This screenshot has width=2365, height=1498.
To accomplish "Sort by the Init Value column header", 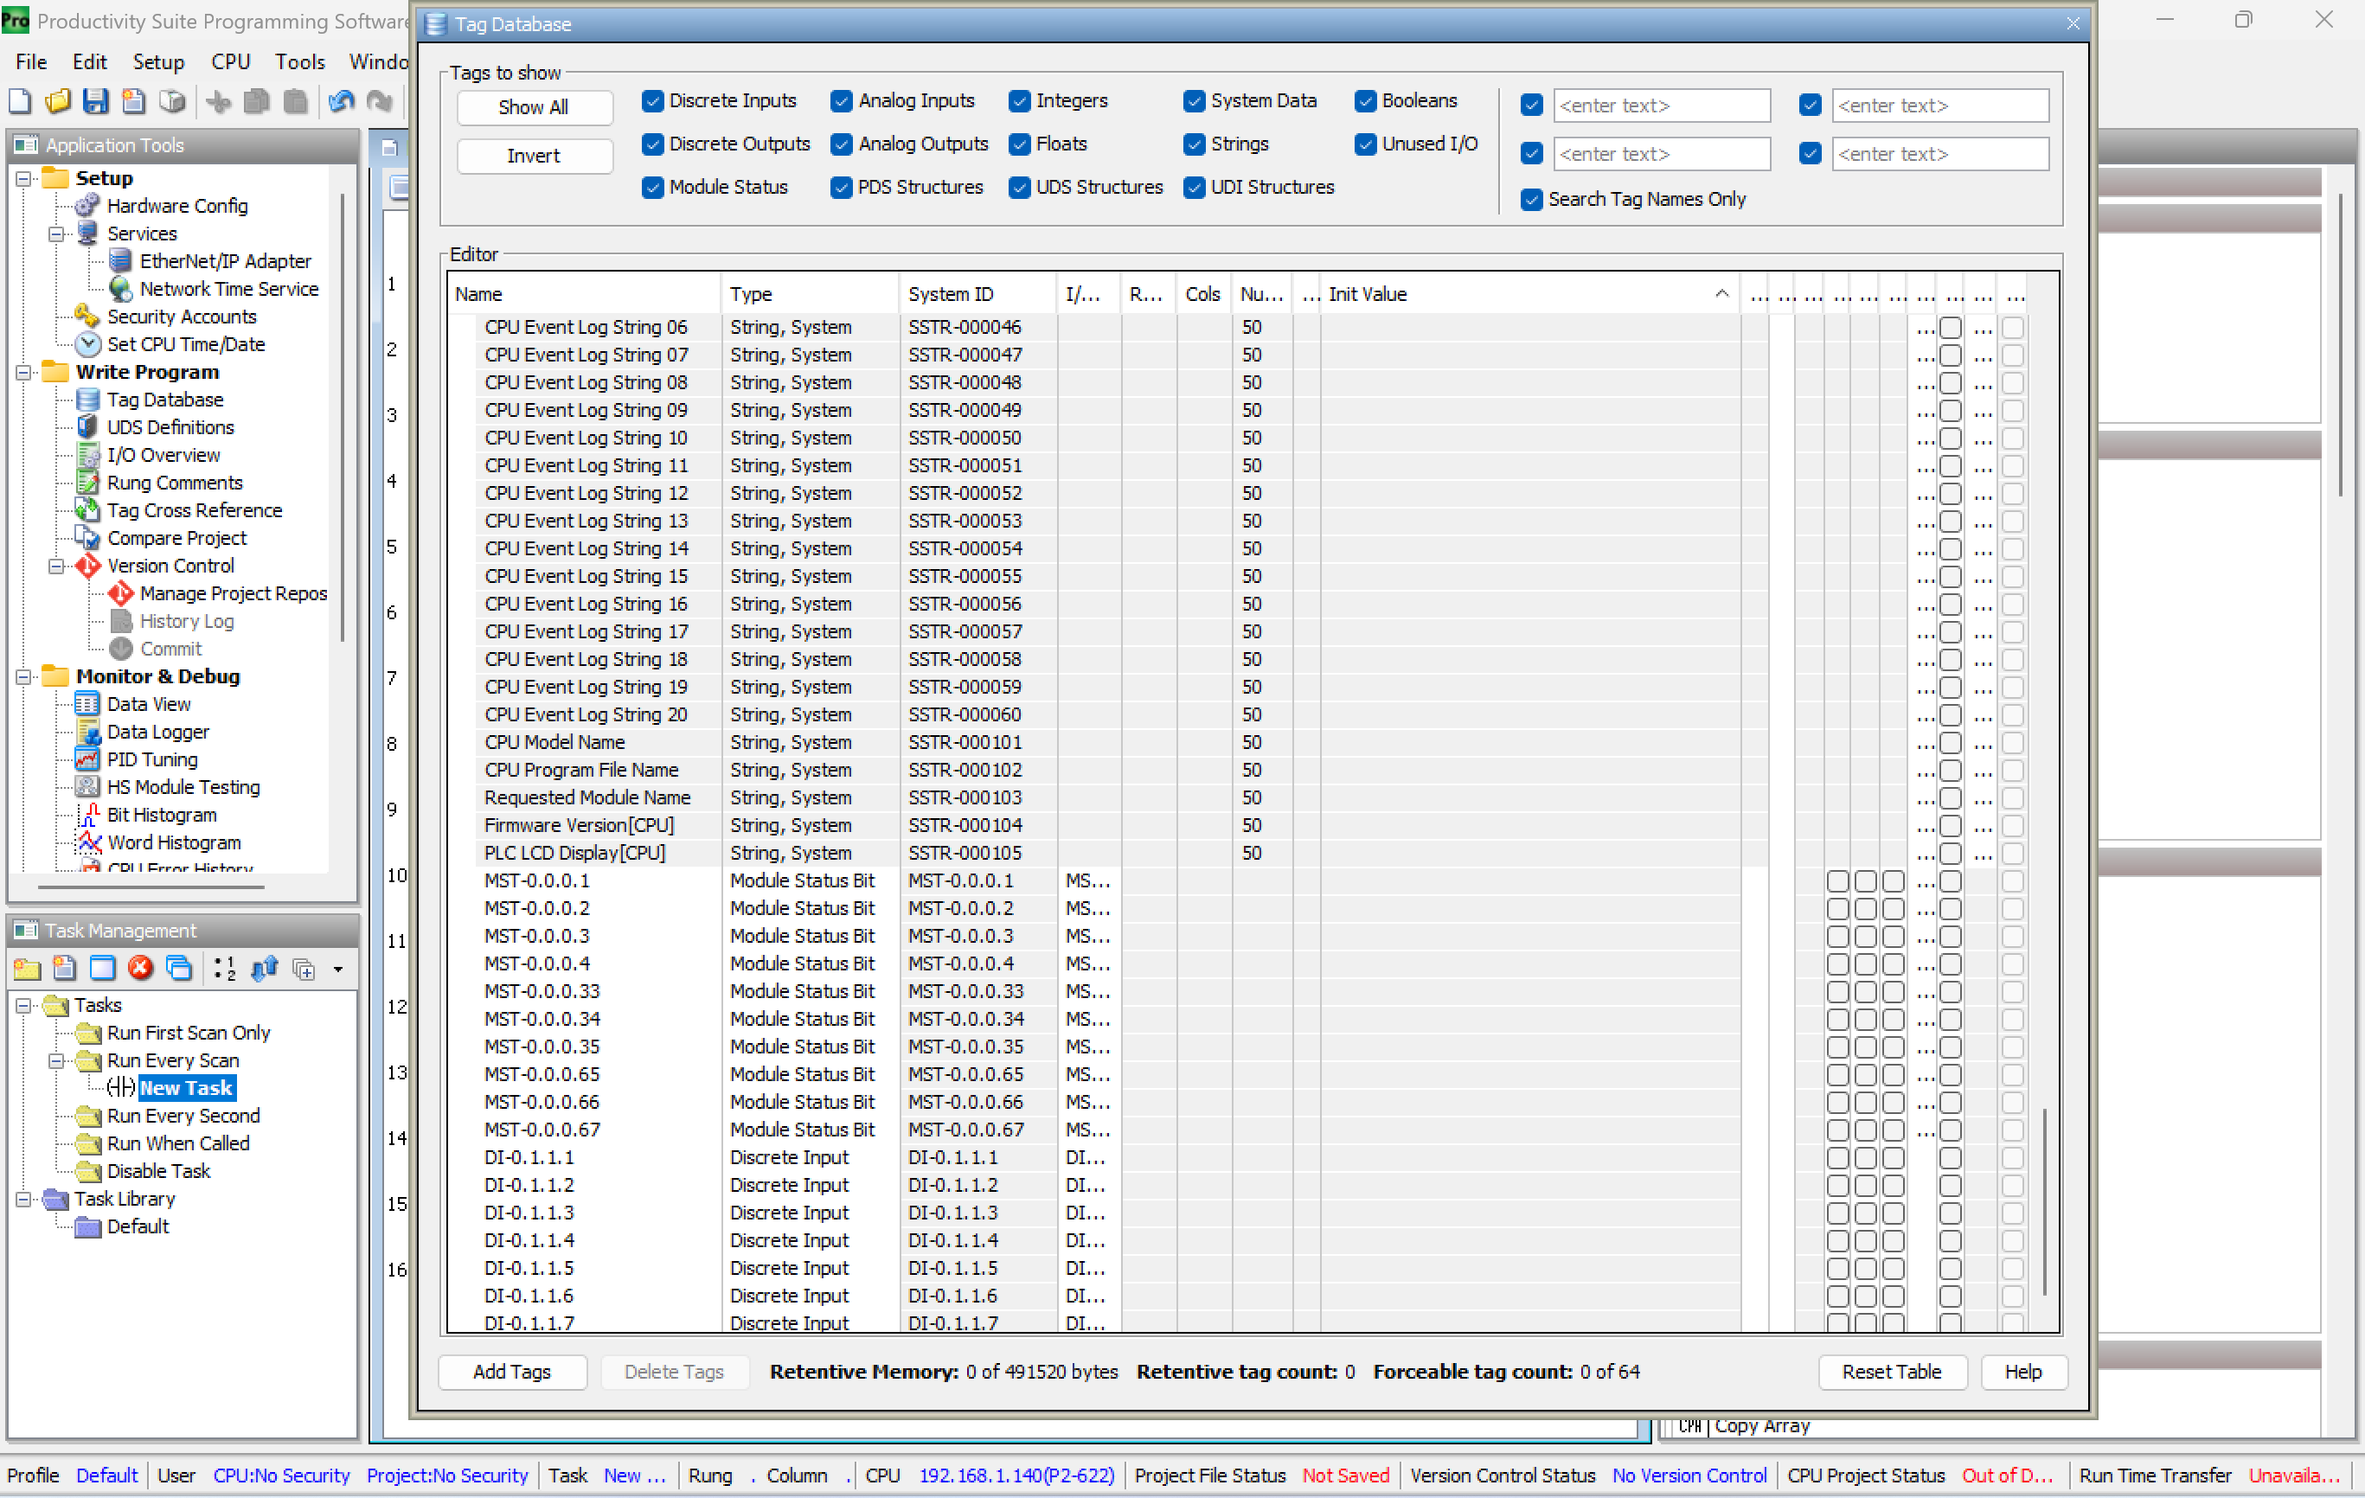I will [x=1529, y=294].
